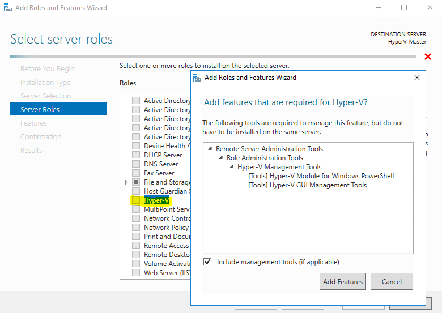Select Network Controller role label
Image resolution: width=442 pixels, height=313 pixels.
pyautogui.click(x=167, y=218)
